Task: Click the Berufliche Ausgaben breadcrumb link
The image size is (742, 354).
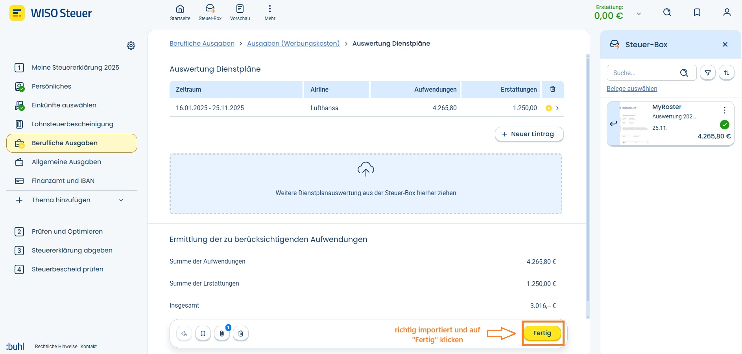Action: (x=202, y=43)
